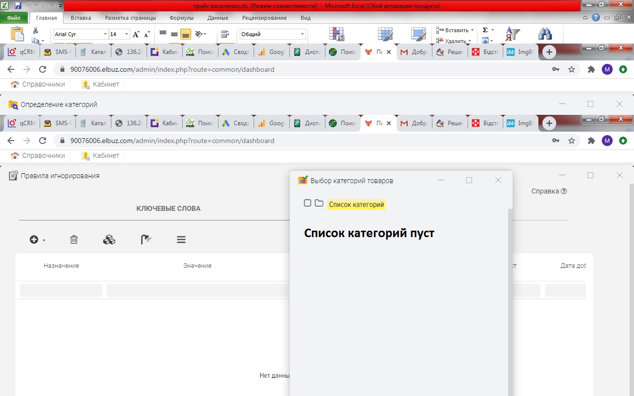Switch to the Рецензирование ribbon tab
The image size is (634, 396).
coord(264,18)
